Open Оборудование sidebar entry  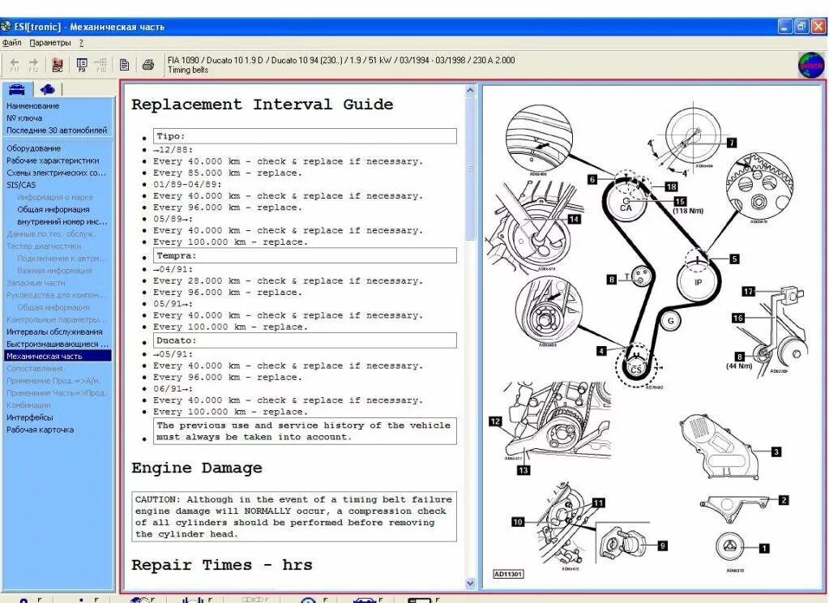(33, 148)
